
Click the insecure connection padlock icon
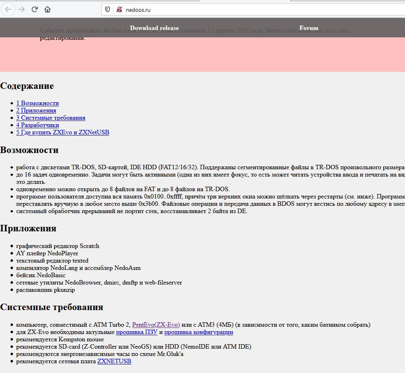click(x=119, y=10)
